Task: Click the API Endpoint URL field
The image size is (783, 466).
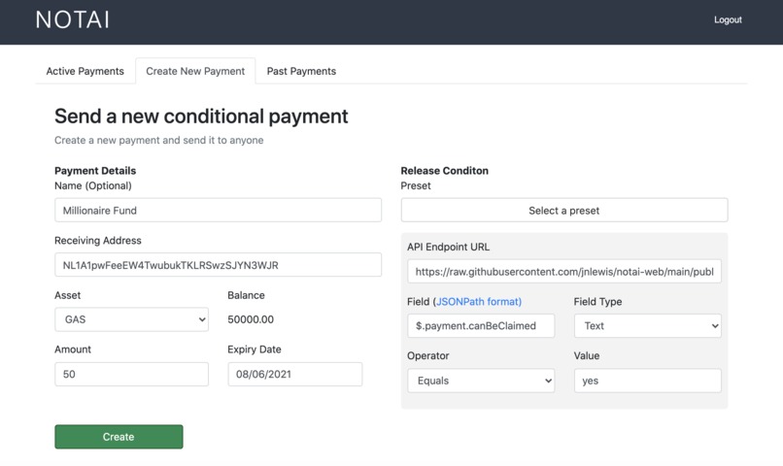Action: (564, 272)
